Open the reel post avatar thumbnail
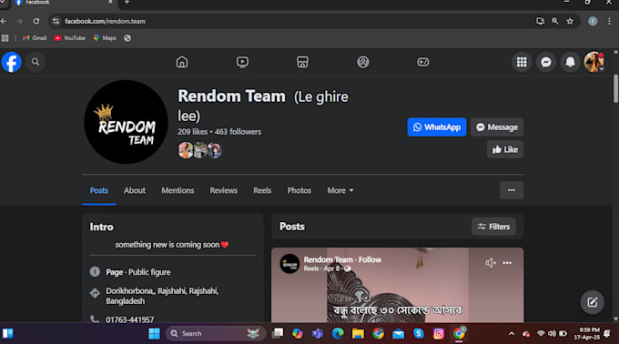Viewport: 619px width, 344px height. 289,264
